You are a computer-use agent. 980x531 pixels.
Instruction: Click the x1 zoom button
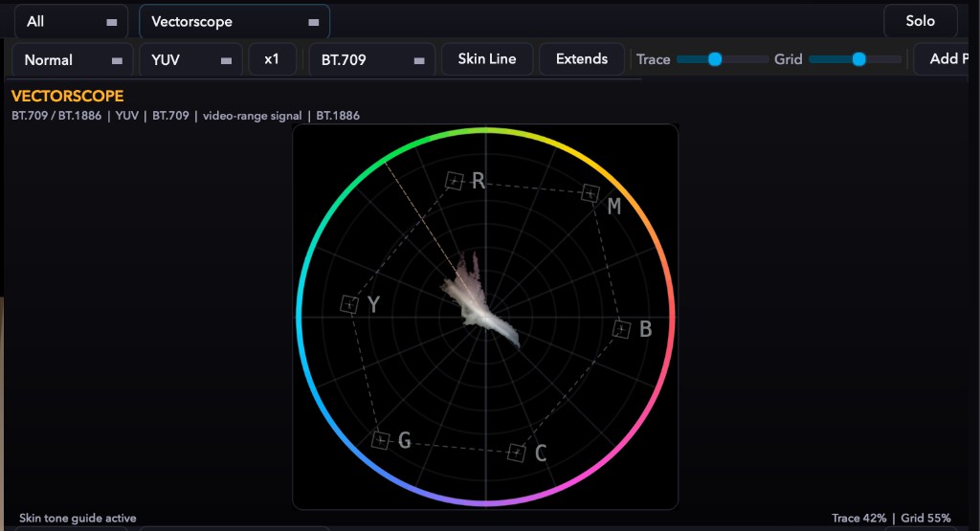pyautogui.click(x=272, y=59)
